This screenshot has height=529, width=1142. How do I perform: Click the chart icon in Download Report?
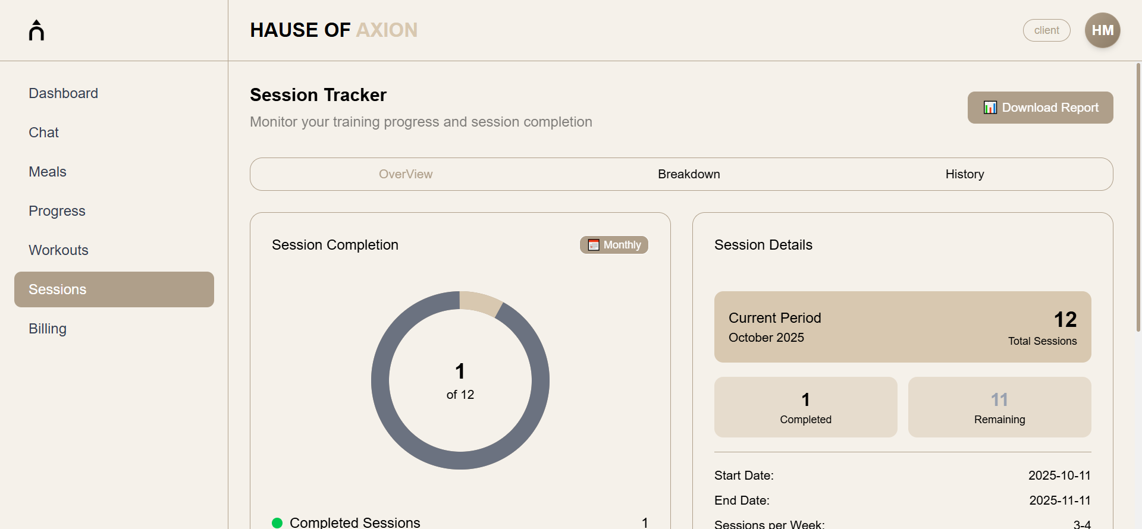click(990, 108)
